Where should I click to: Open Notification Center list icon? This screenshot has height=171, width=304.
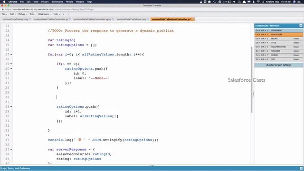tap(299, 2)
